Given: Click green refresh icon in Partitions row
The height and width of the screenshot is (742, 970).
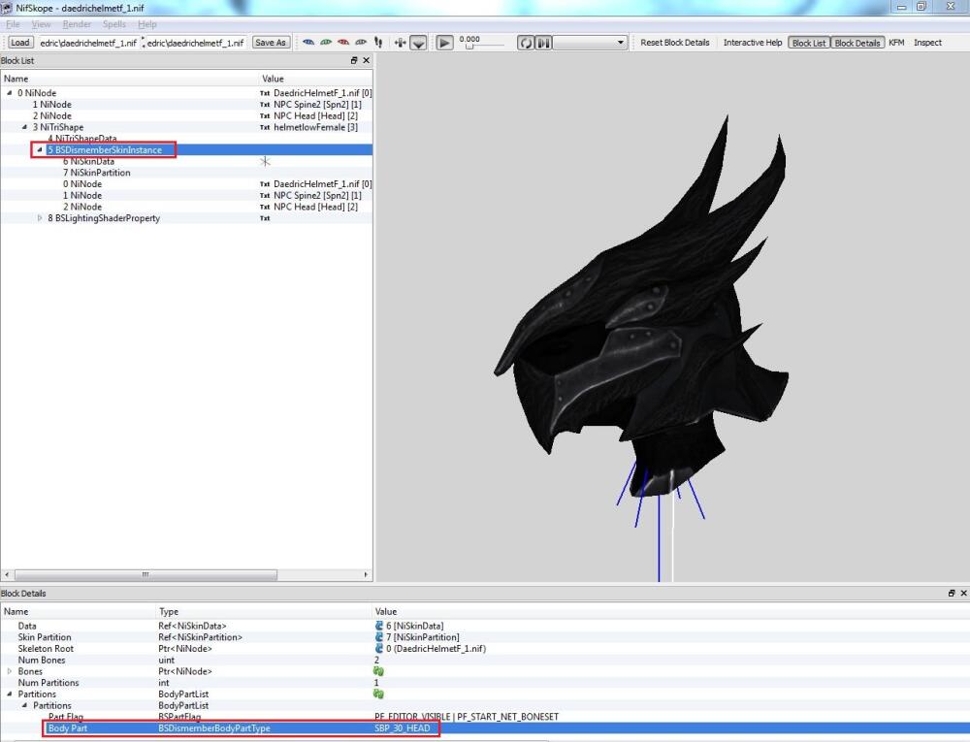Looking at the screenshot, I should click(x=378, y=694).
